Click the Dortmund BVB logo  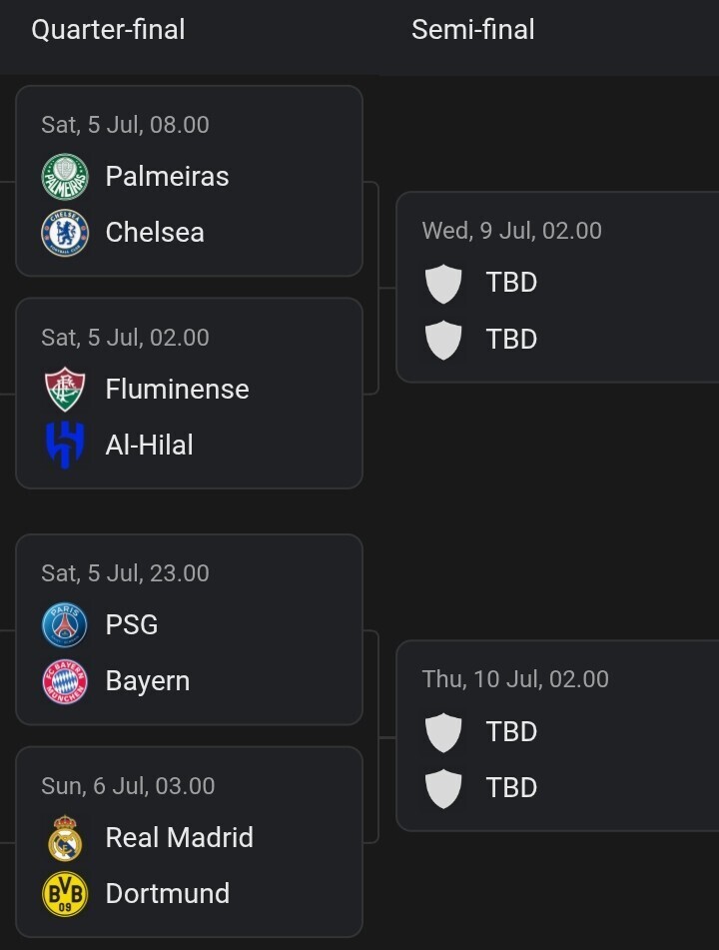65,894
